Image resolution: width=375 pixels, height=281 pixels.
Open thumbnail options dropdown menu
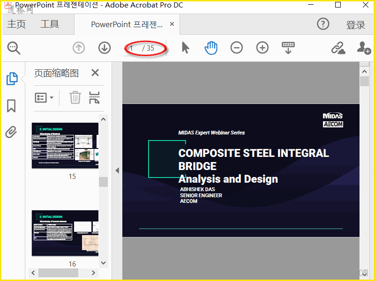44,98
